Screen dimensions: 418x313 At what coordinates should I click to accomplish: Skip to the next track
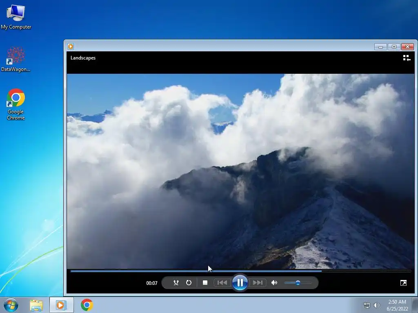(x=258, y=283)
